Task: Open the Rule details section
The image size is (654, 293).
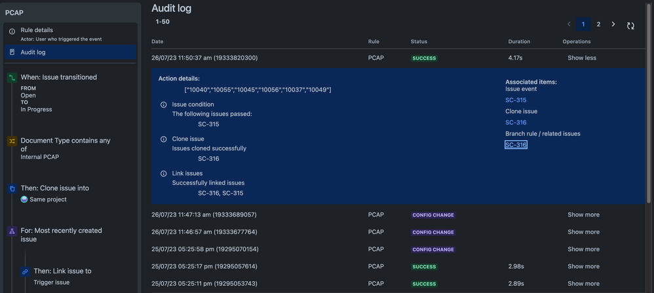Action: pyautogui.click(x=71, y=34)
